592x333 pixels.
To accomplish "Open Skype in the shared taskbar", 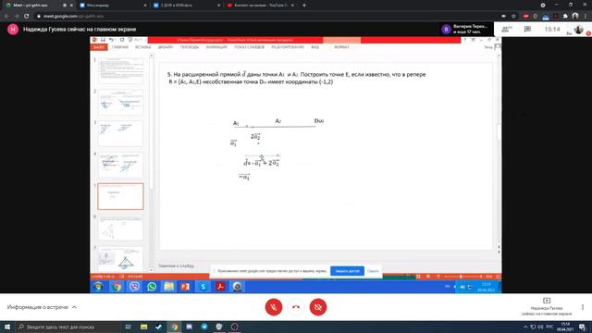I will [x=203, y=287].
